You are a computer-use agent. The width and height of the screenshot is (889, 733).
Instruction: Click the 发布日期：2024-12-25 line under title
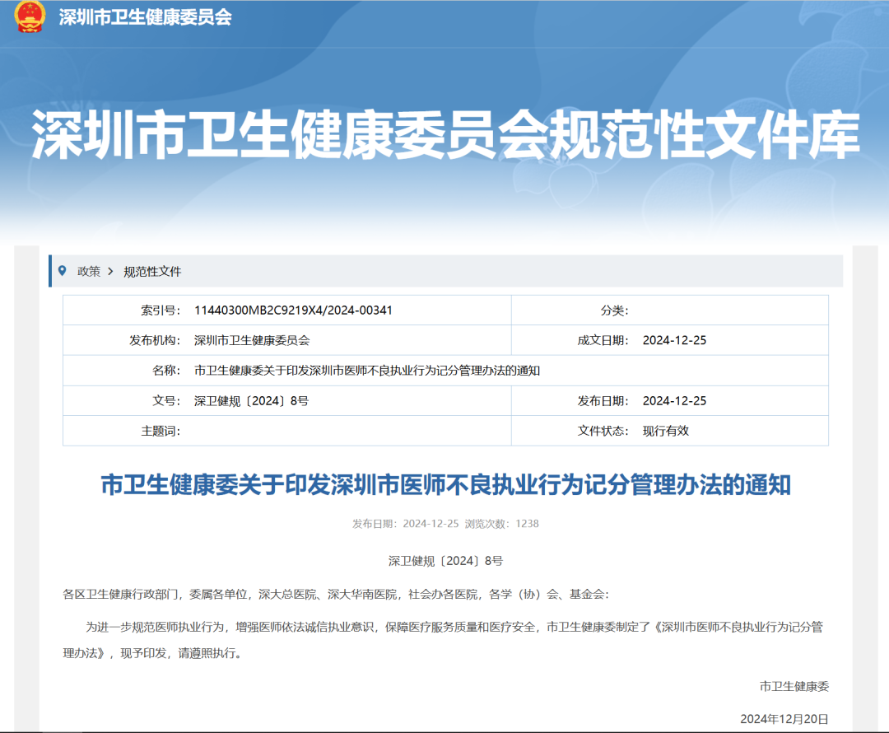click(x=405, y=524)
